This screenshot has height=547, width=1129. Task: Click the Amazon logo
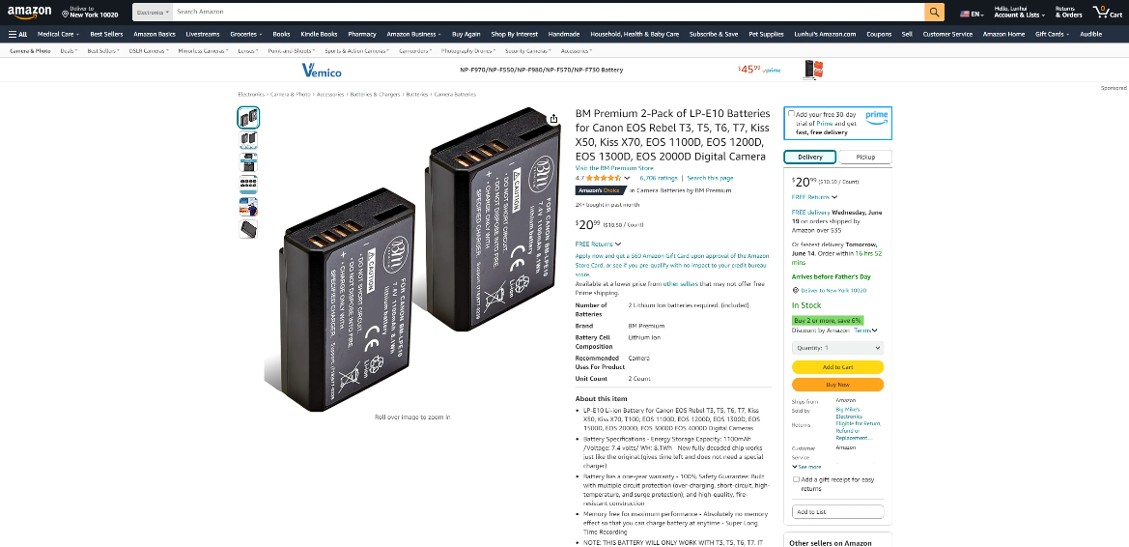click(30, 13)
